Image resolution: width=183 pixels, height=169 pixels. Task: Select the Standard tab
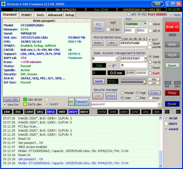(x=10, y=15)
